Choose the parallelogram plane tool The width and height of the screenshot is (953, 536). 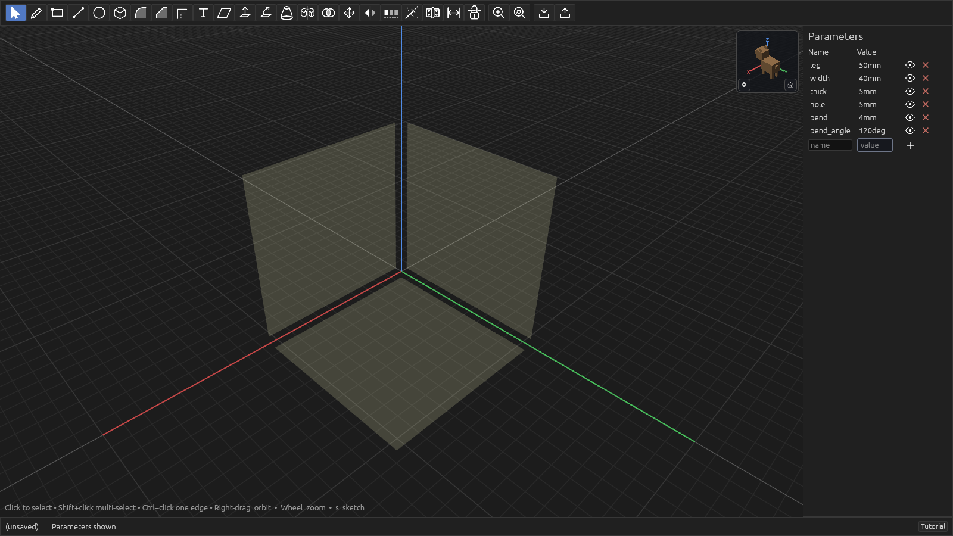(224, 13)
